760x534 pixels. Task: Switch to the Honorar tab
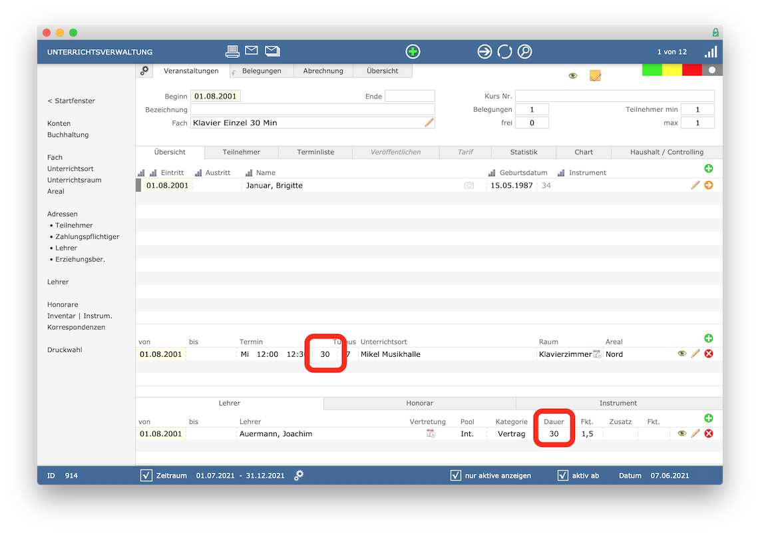(420, 403)
